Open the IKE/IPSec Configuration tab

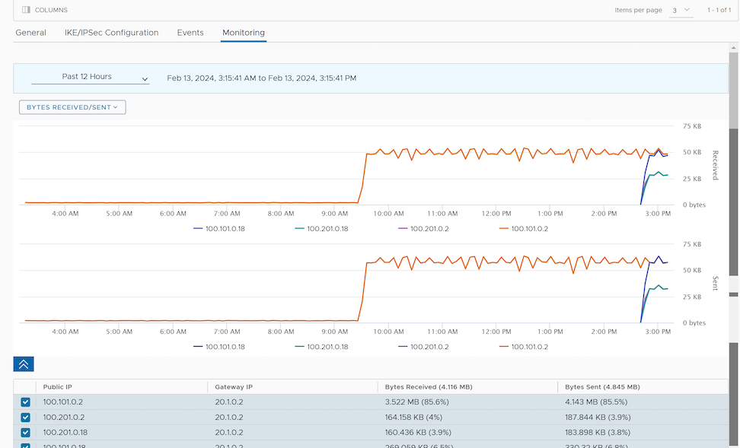(111, 33)
